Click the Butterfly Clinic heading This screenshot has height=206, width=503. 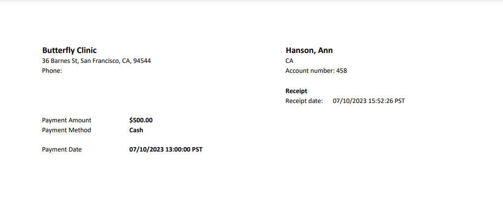point(69,51)
